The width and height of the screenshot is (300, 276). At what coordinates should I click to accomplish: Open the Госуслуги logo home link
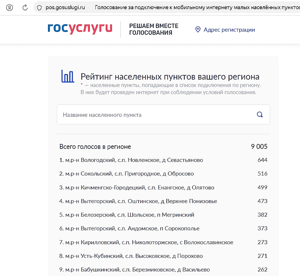(80, 29)
